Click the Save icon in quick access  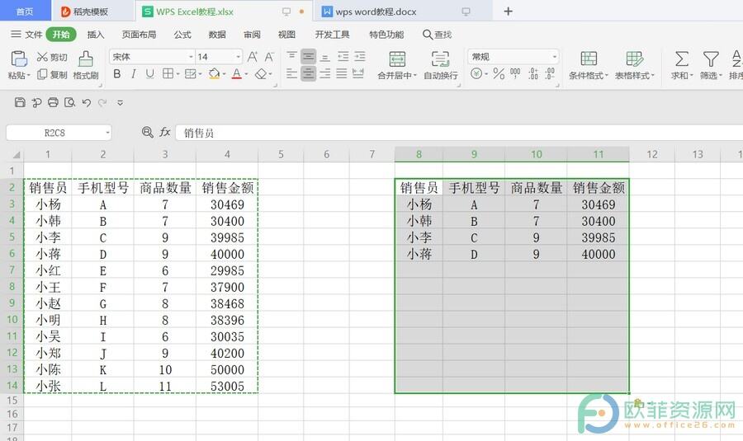click(20, 102)
